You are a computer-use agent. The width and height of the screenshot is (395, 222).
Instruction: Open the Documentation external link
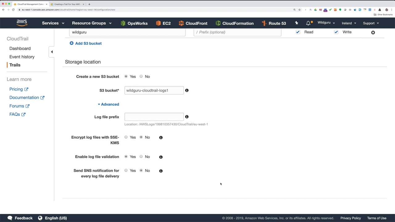pyautogui.click(x=27, y=97)
